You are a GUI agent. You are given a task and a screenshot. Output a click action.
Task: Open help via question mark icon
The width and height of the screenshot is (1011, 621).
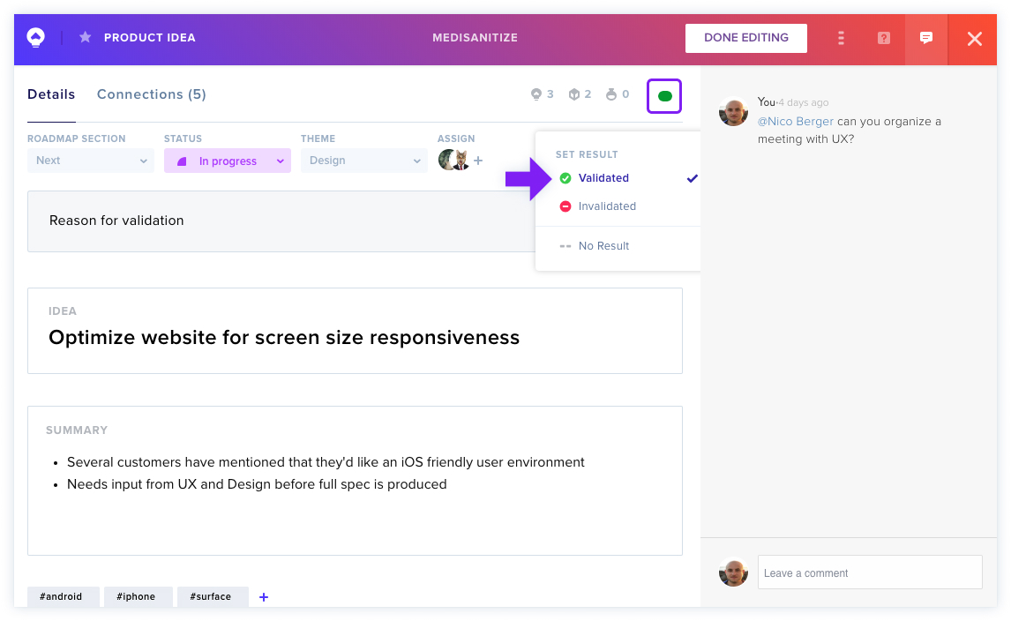pyautogui.click(x=883, y=38)
